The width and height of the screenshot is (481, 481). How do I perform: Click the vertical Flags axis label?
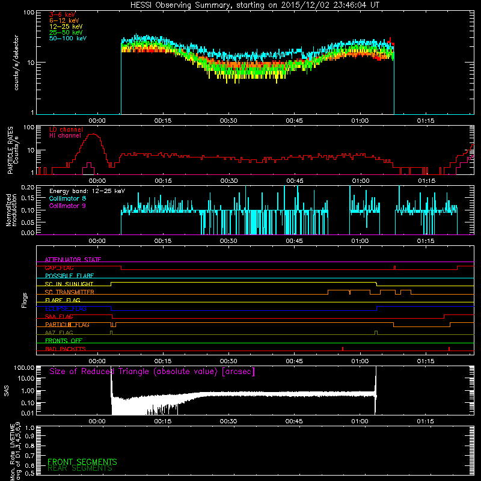25,300
